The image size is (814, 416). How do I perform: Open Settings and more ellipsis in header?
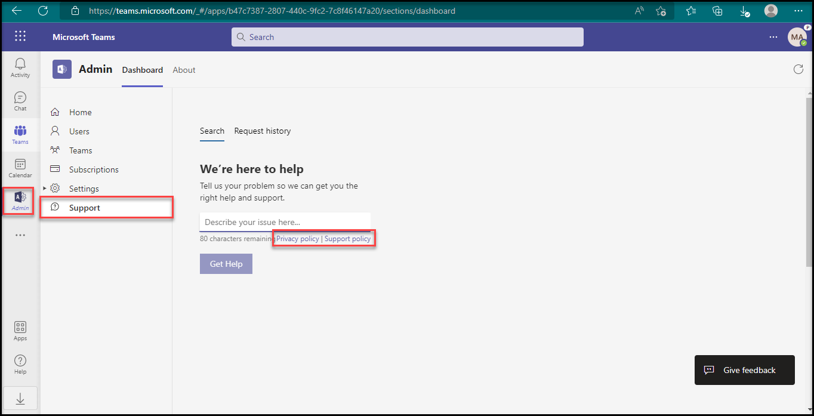tap(773, 37)
